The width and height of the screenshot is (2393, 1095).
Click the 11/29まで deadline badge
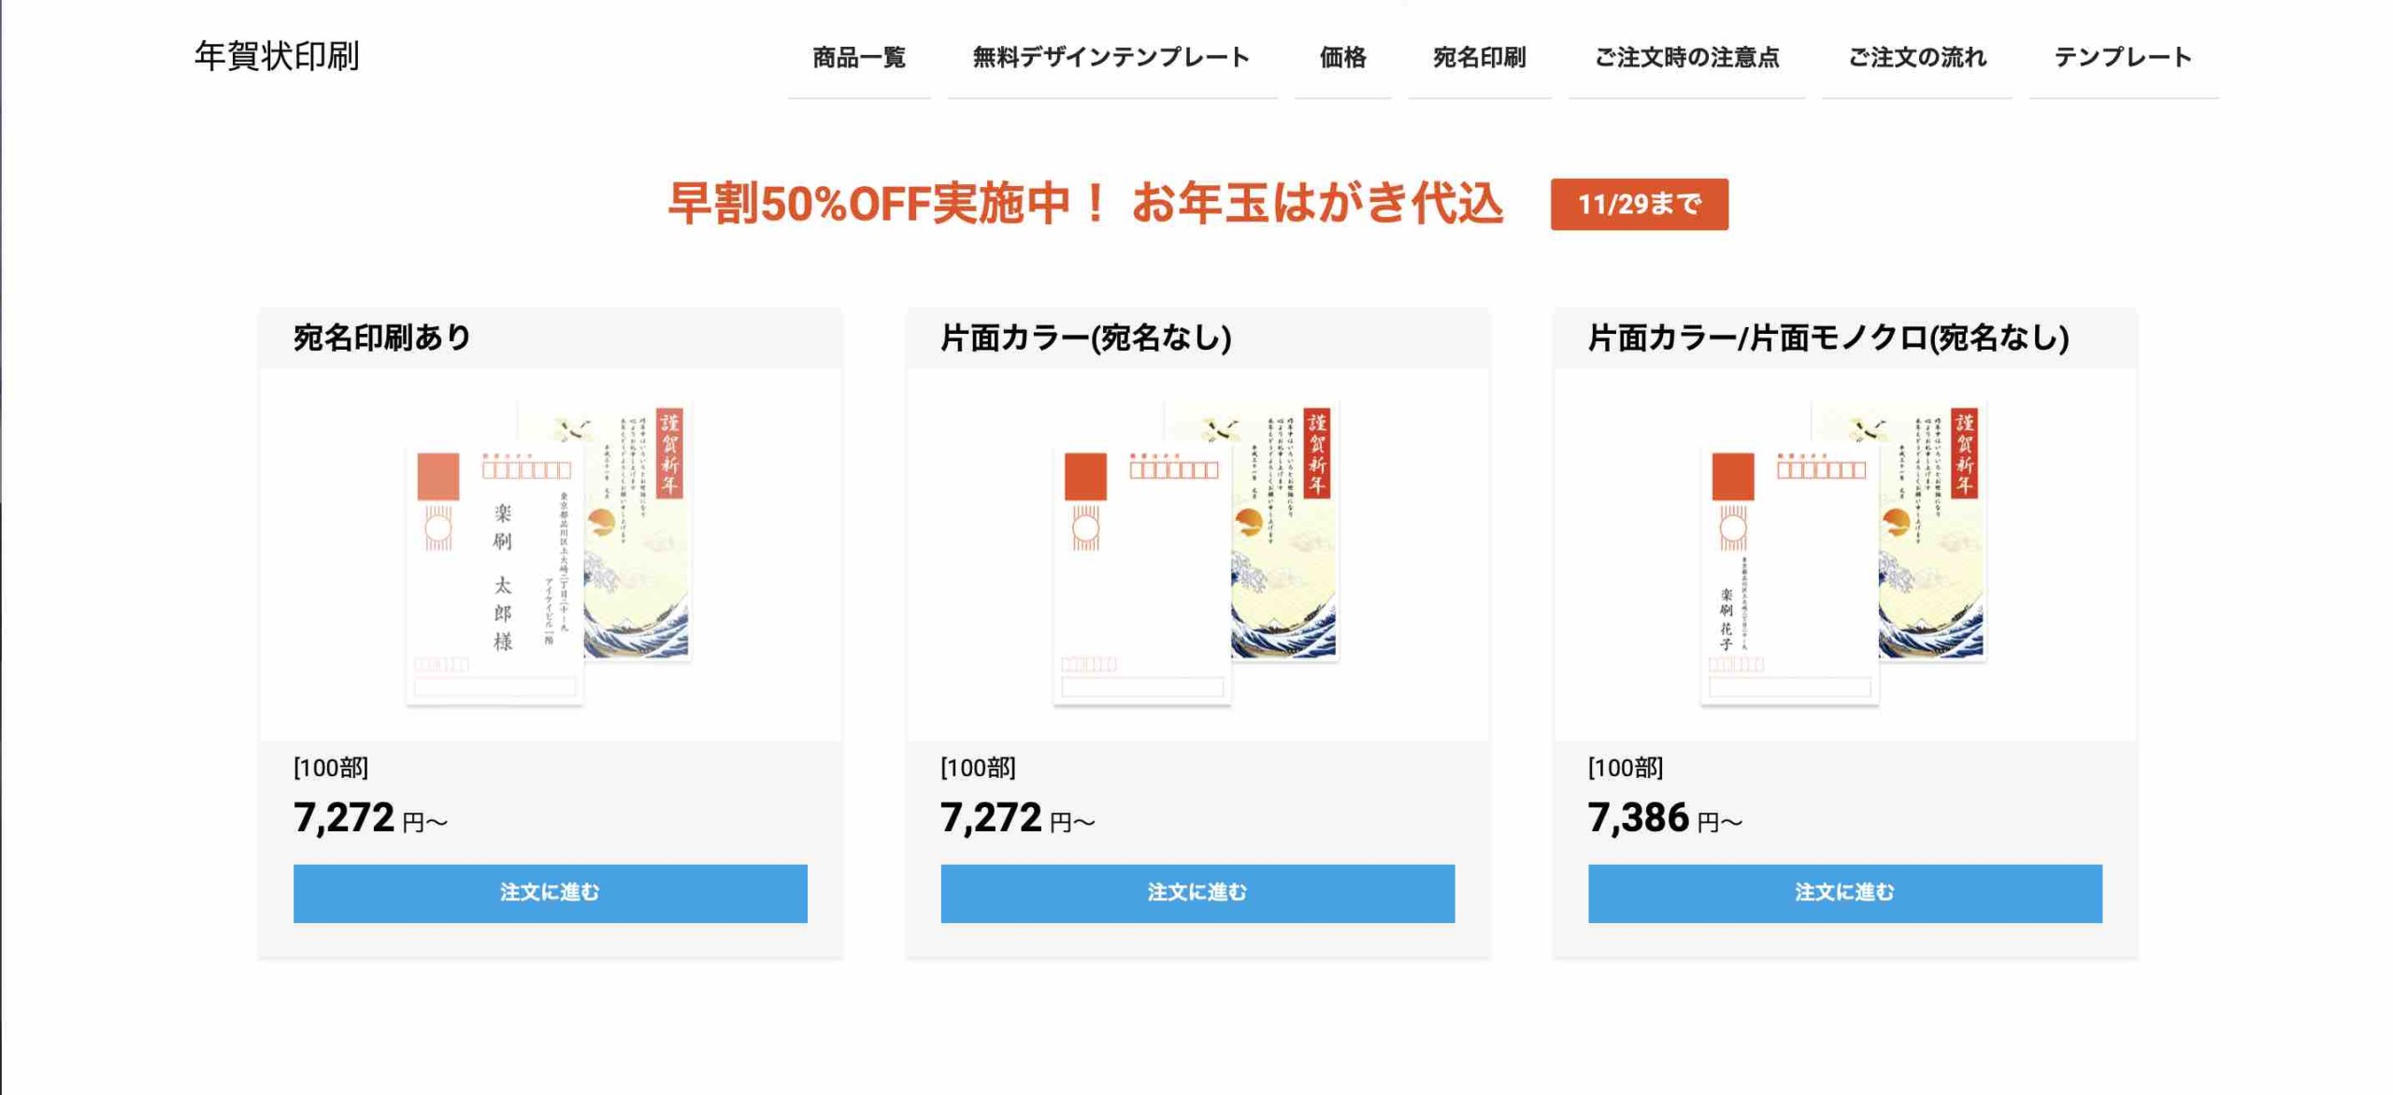click(x=1638, y=204)
